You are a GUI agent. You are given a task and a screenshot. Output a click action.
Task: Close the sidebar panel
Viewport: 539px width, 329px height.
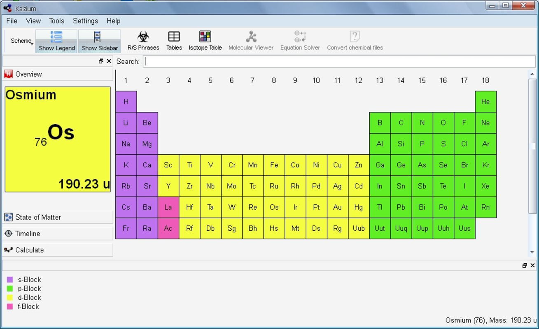point(109,61)
